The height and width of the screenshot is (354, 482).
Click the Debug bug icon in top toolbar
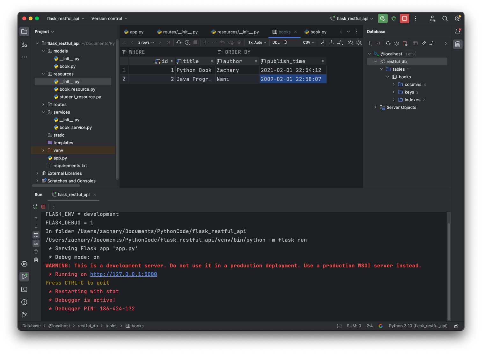tap(394, 18)
